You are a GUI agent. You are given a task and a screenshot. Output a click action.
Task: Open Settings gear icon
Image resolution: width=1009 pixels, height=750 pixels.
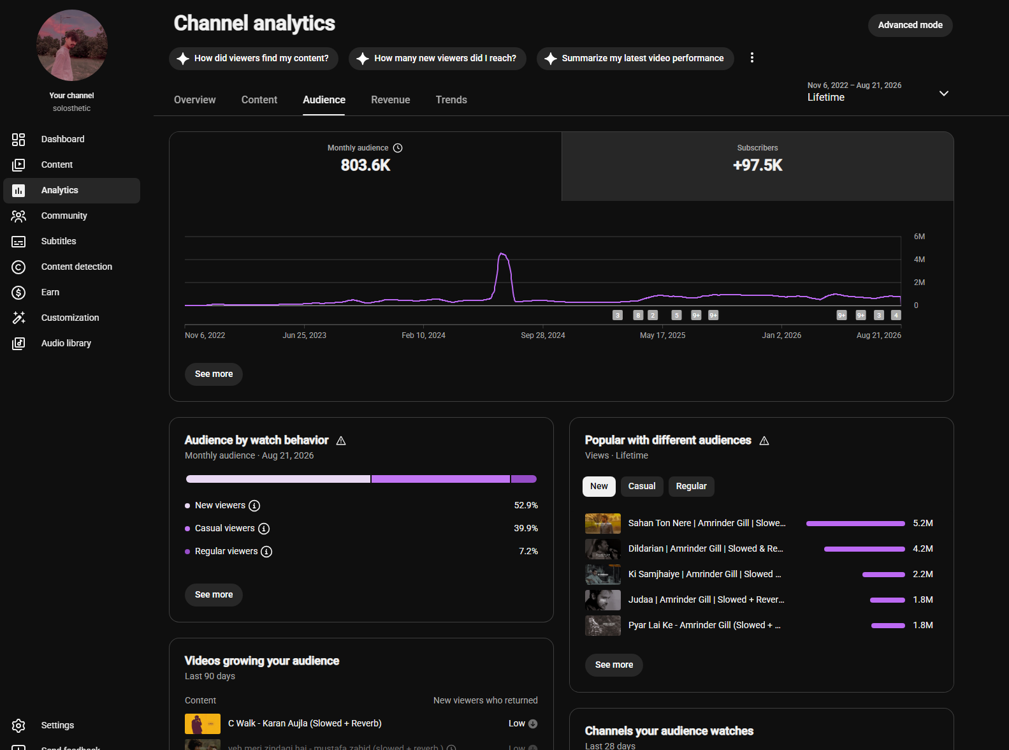click(18, 725)
